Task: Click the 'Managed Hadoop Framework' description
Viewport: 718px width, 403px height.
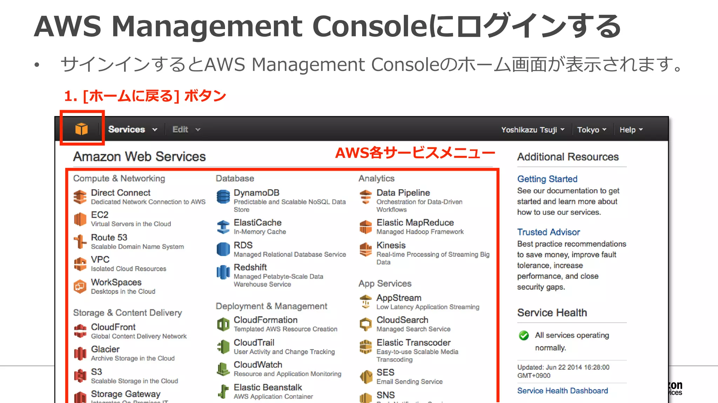Action: point(420,231)
